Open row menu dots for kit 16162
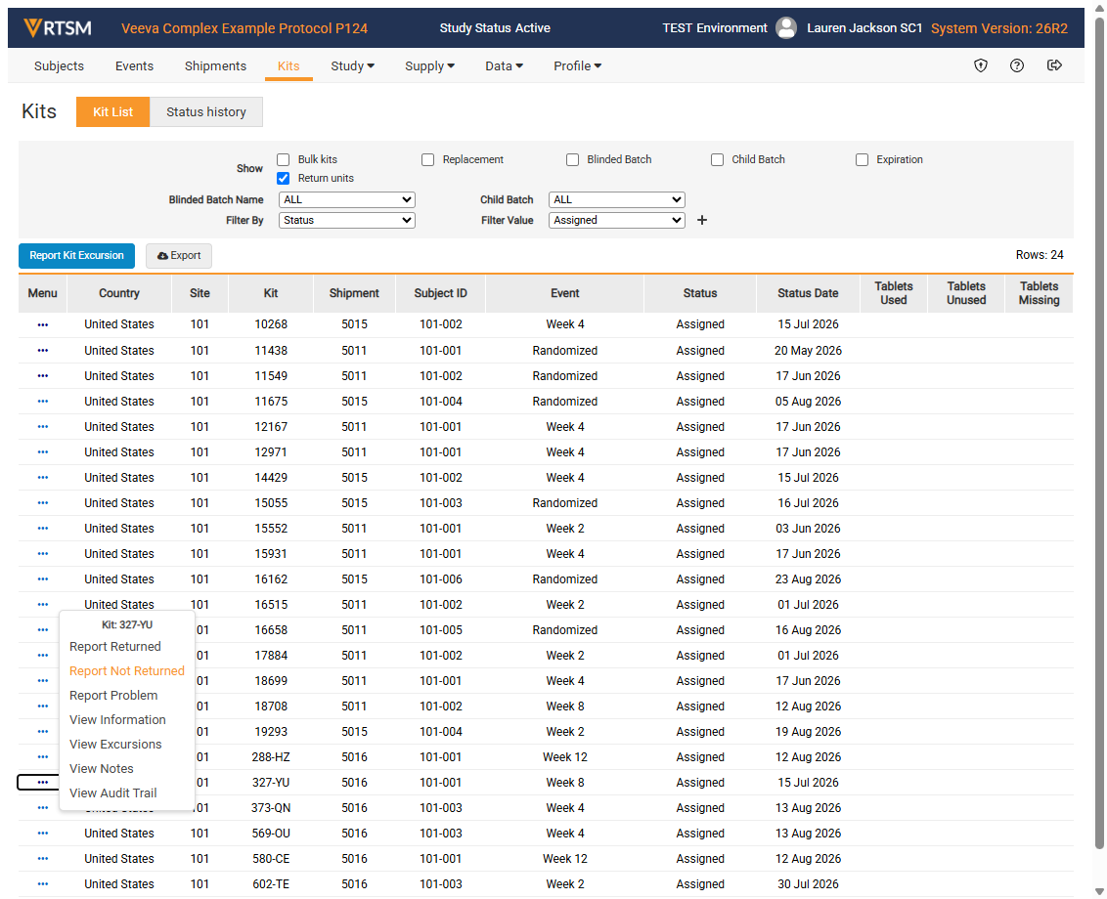The height and width of the screenshot is (899, 1107). point(43,579)
